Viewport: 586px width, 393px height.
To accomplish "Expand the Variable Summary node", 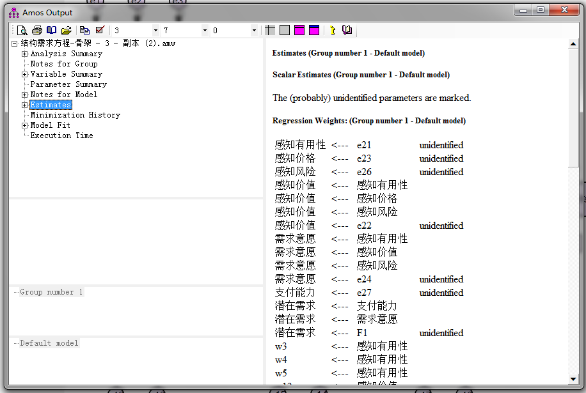I will click(25, 74).
